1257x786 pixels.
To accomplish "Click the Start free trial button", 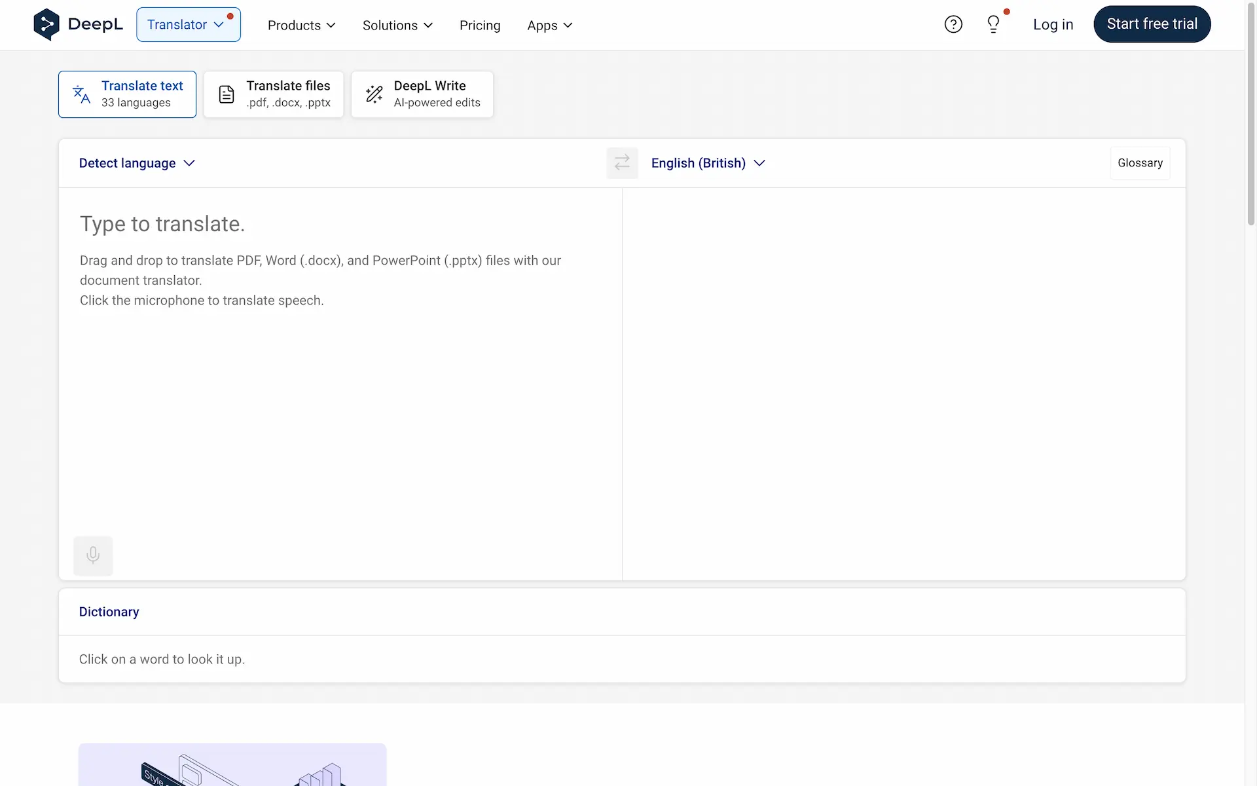I will [x=1152, y=24].
